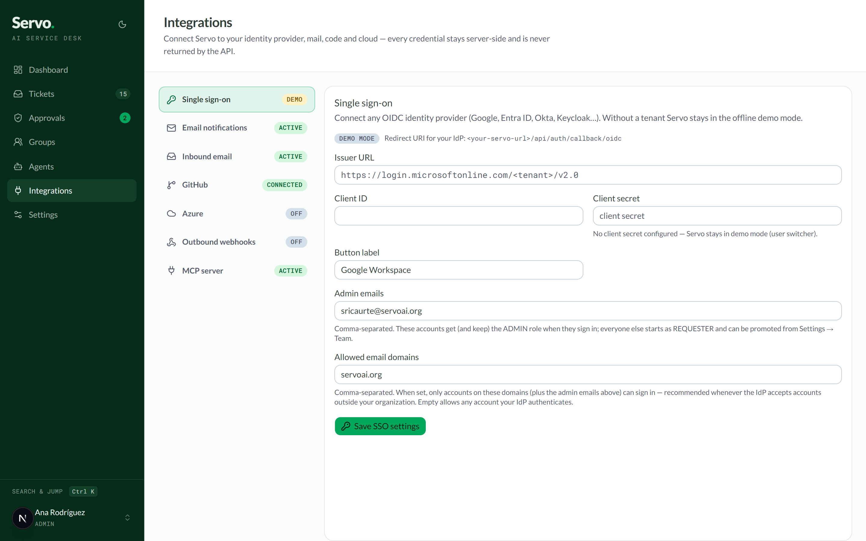Click the Servo logo
Viewport: 866px width, 541px height.
click(33, 23)
